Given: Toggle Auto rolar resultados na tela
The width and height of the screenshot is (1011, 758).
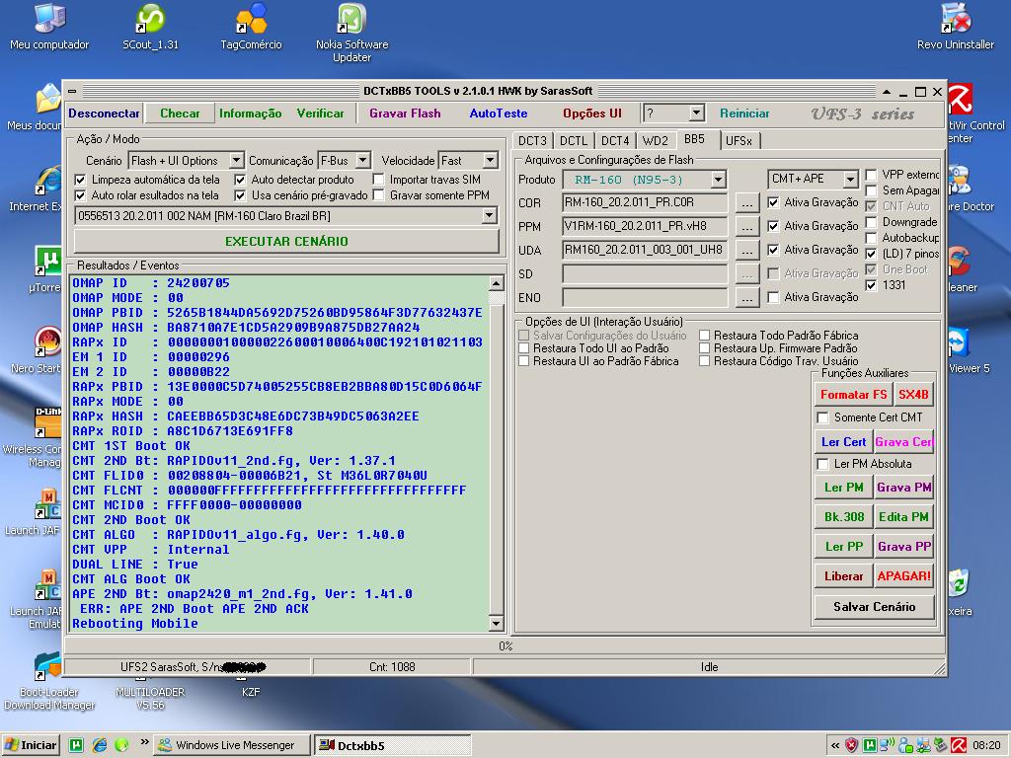Looking at the screenshot, I should (x=81, y=195).
